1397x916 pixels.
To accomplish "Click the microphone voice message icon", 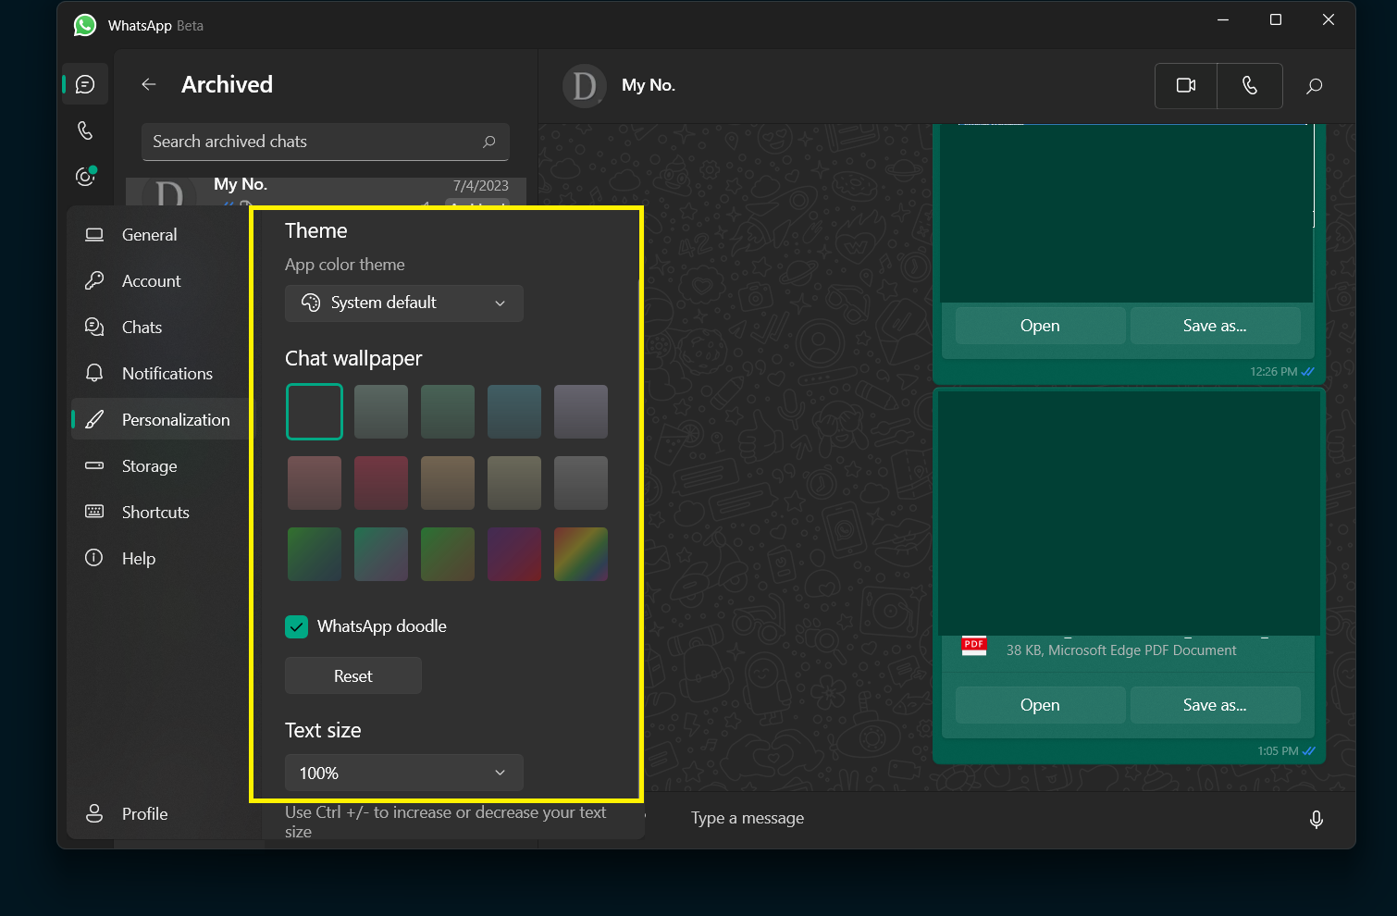I will [1317, 819].
